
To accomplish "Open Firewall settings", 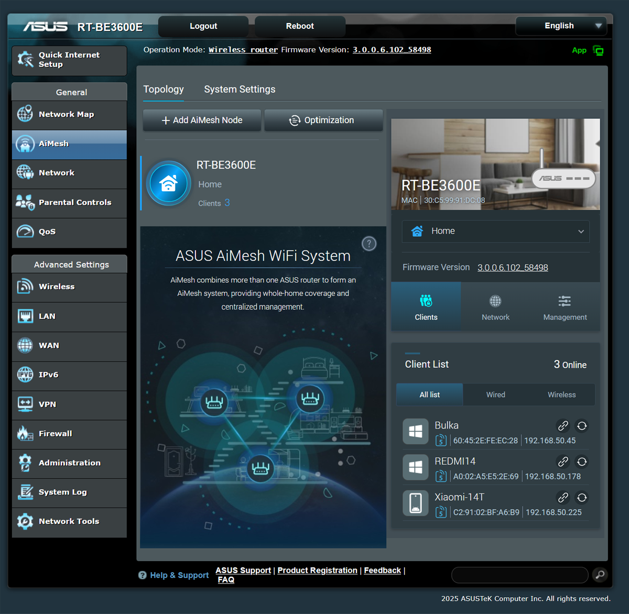I will (69, 434).
